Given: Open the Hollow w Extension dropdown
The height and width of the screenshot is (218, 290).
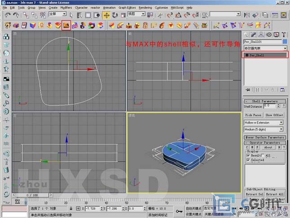Looking at the screenshot, I should 264,123.
